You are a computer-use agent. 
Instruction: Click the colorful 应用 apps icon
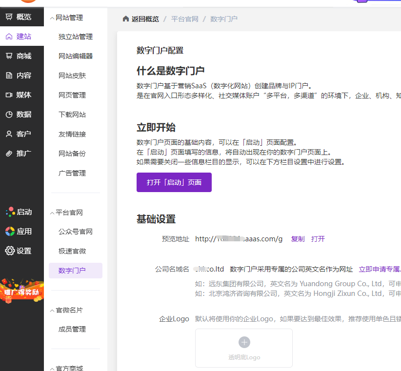click(x=10, y=231)
